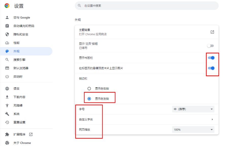
Task: Click the 字号 label
Action: point(82,109)
